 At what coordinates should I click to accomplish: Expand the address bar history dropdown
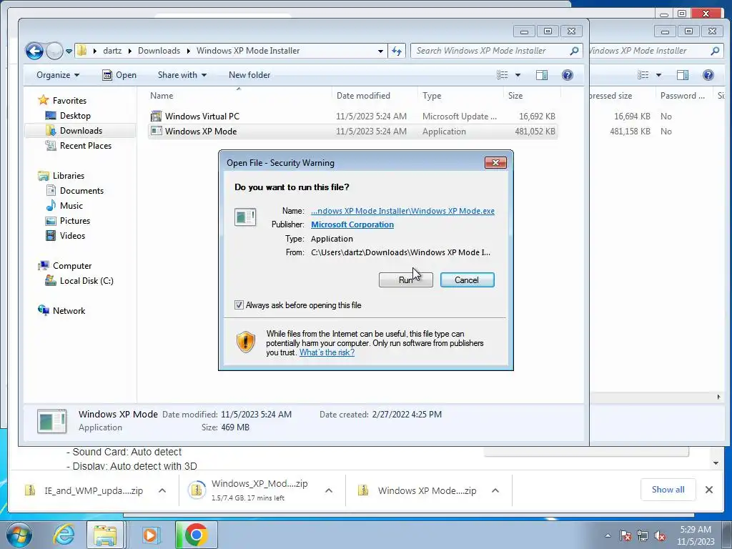380,51
